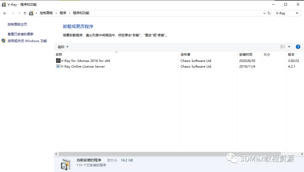Select V-Ray Online License Server row
Screen dimensions: 304x172
coord(179,66)
